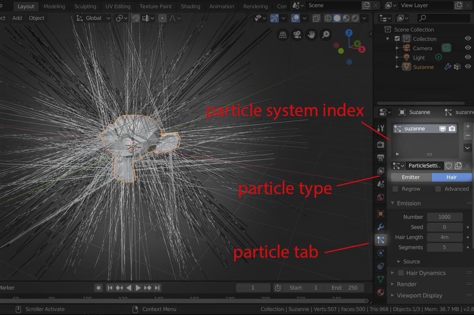Toggle the Regrow checkbox
Screen dimensions: 474x315
[395, 189]
